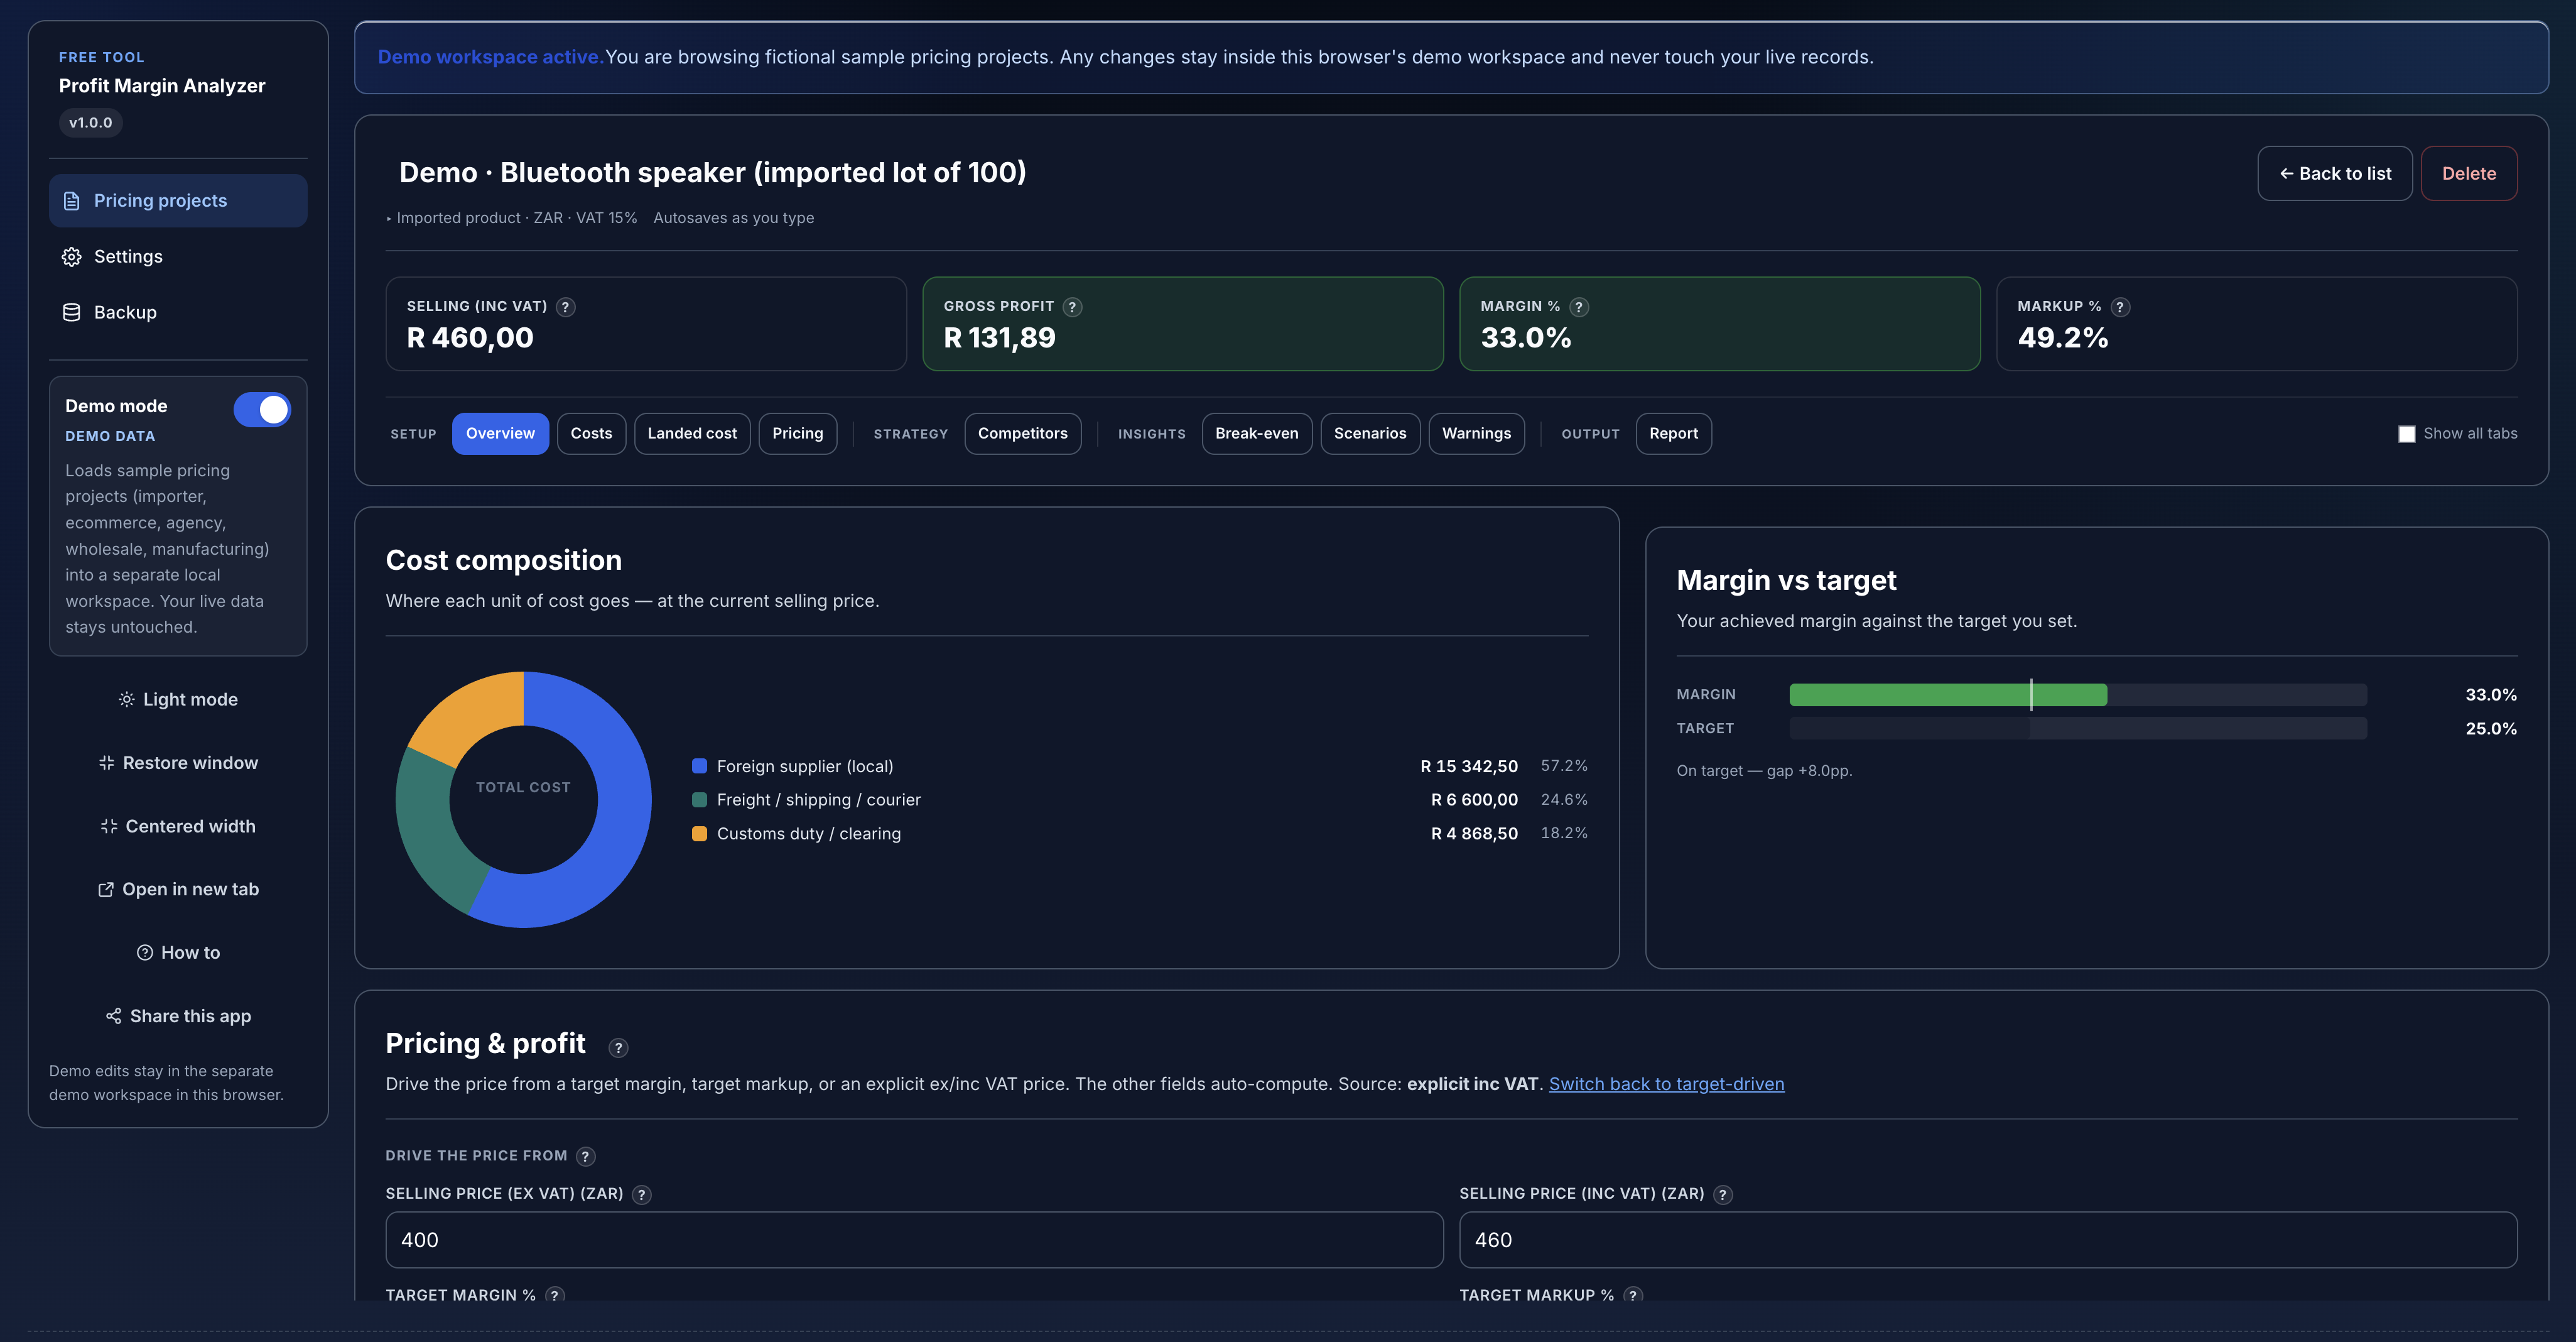Click Switch back to target-driven link
Screen dimensions: 2576x1342
coord(1666,1084)
